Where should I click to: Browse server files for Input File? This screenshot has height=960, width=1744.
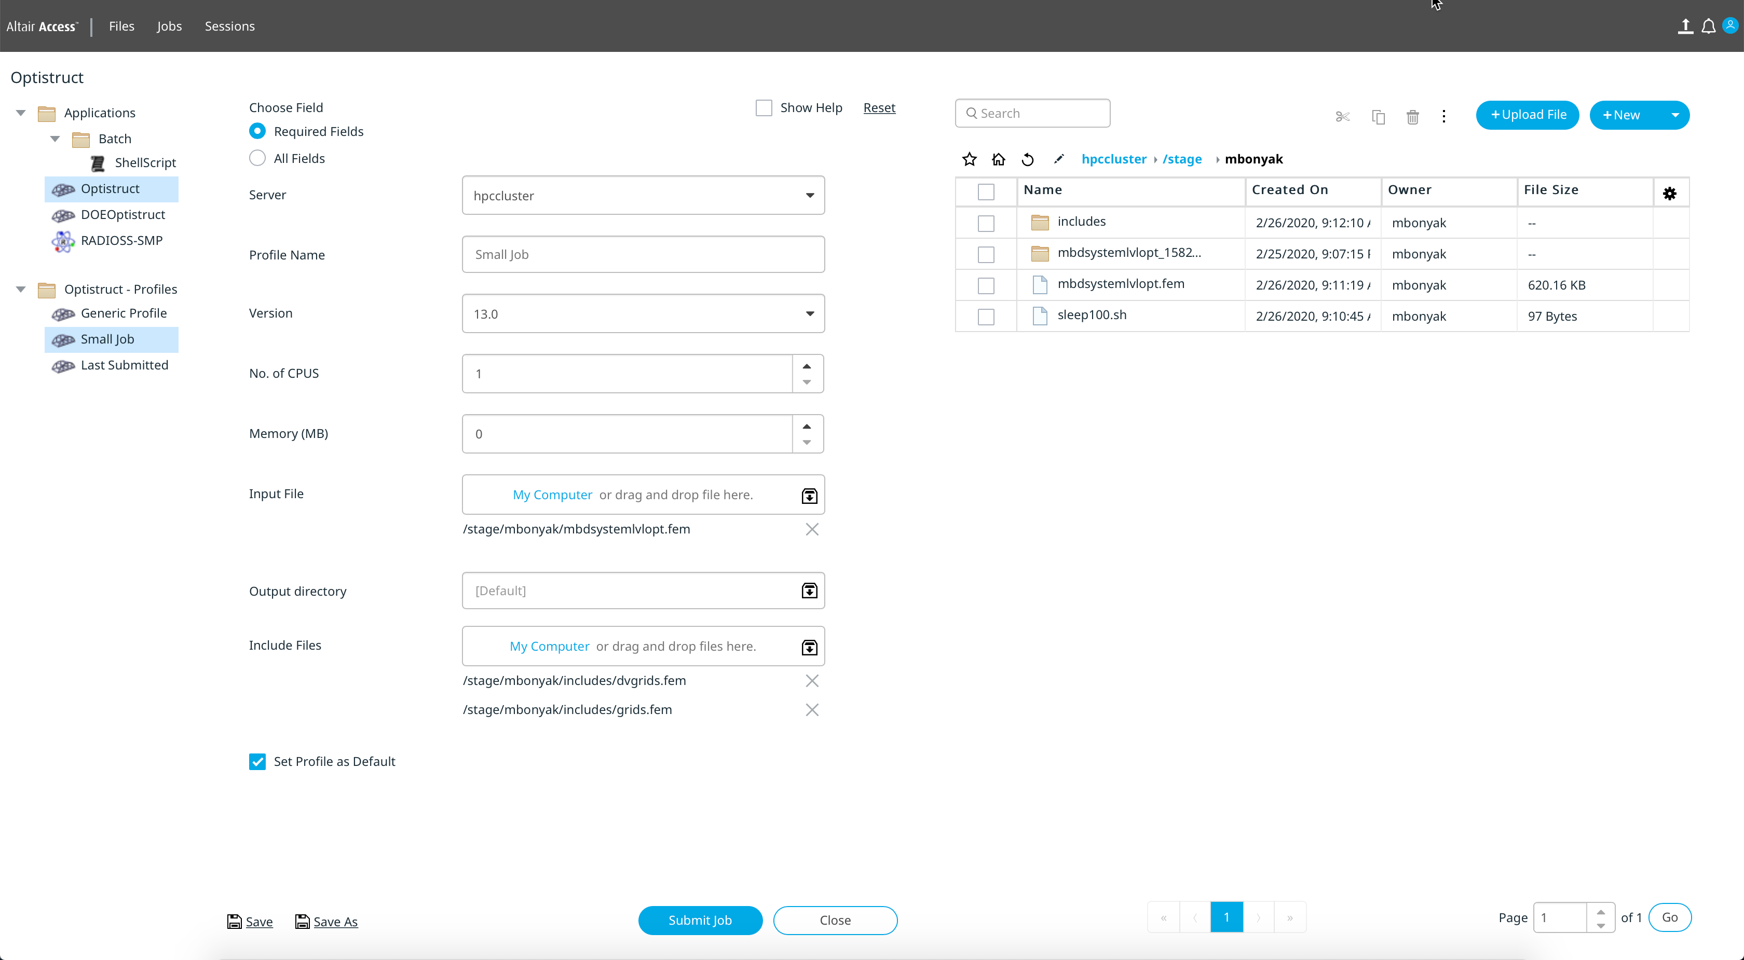point(809,496)
